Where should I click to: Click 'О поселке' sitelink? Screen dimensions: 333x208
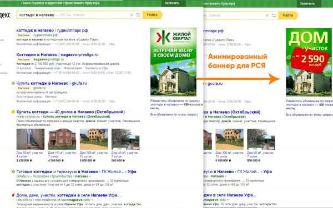[x=23, y=68]
